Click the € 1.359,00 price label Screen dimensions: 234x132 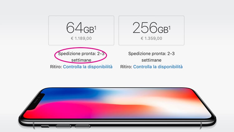[151, 38]
